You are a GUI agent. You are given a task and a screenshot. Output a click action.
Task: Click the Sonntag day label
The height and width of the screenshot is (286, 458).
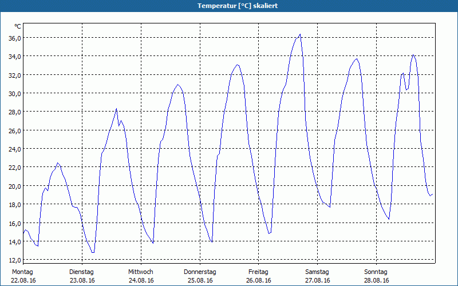(376, 272)
